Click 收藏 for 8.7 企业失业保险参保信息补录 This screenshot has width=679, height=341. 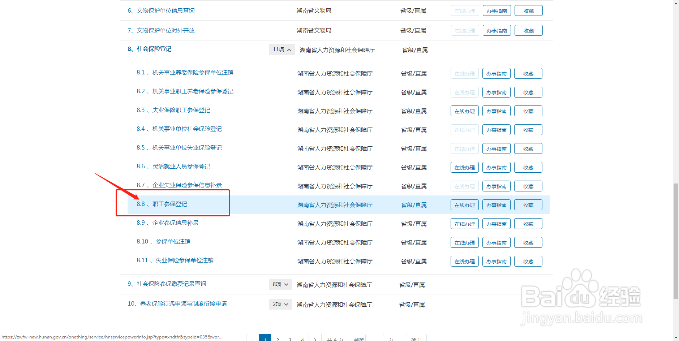point(528,186)
